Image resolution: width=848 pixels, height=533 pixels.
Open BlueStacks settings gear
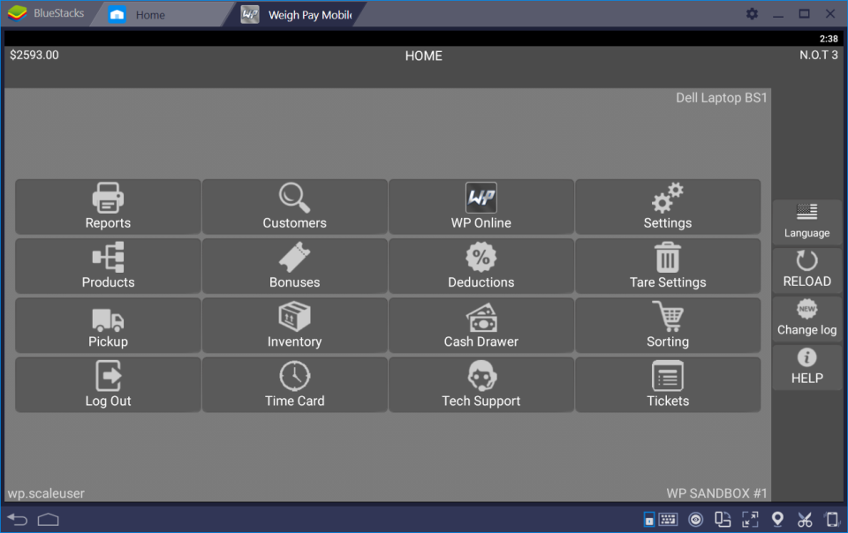click(x=752, y=14)
